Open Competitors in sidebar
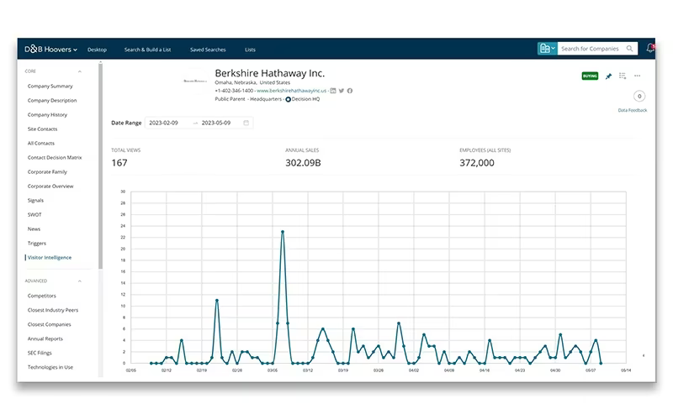Viewport: 673px width, 420px height. coord(41,296)
